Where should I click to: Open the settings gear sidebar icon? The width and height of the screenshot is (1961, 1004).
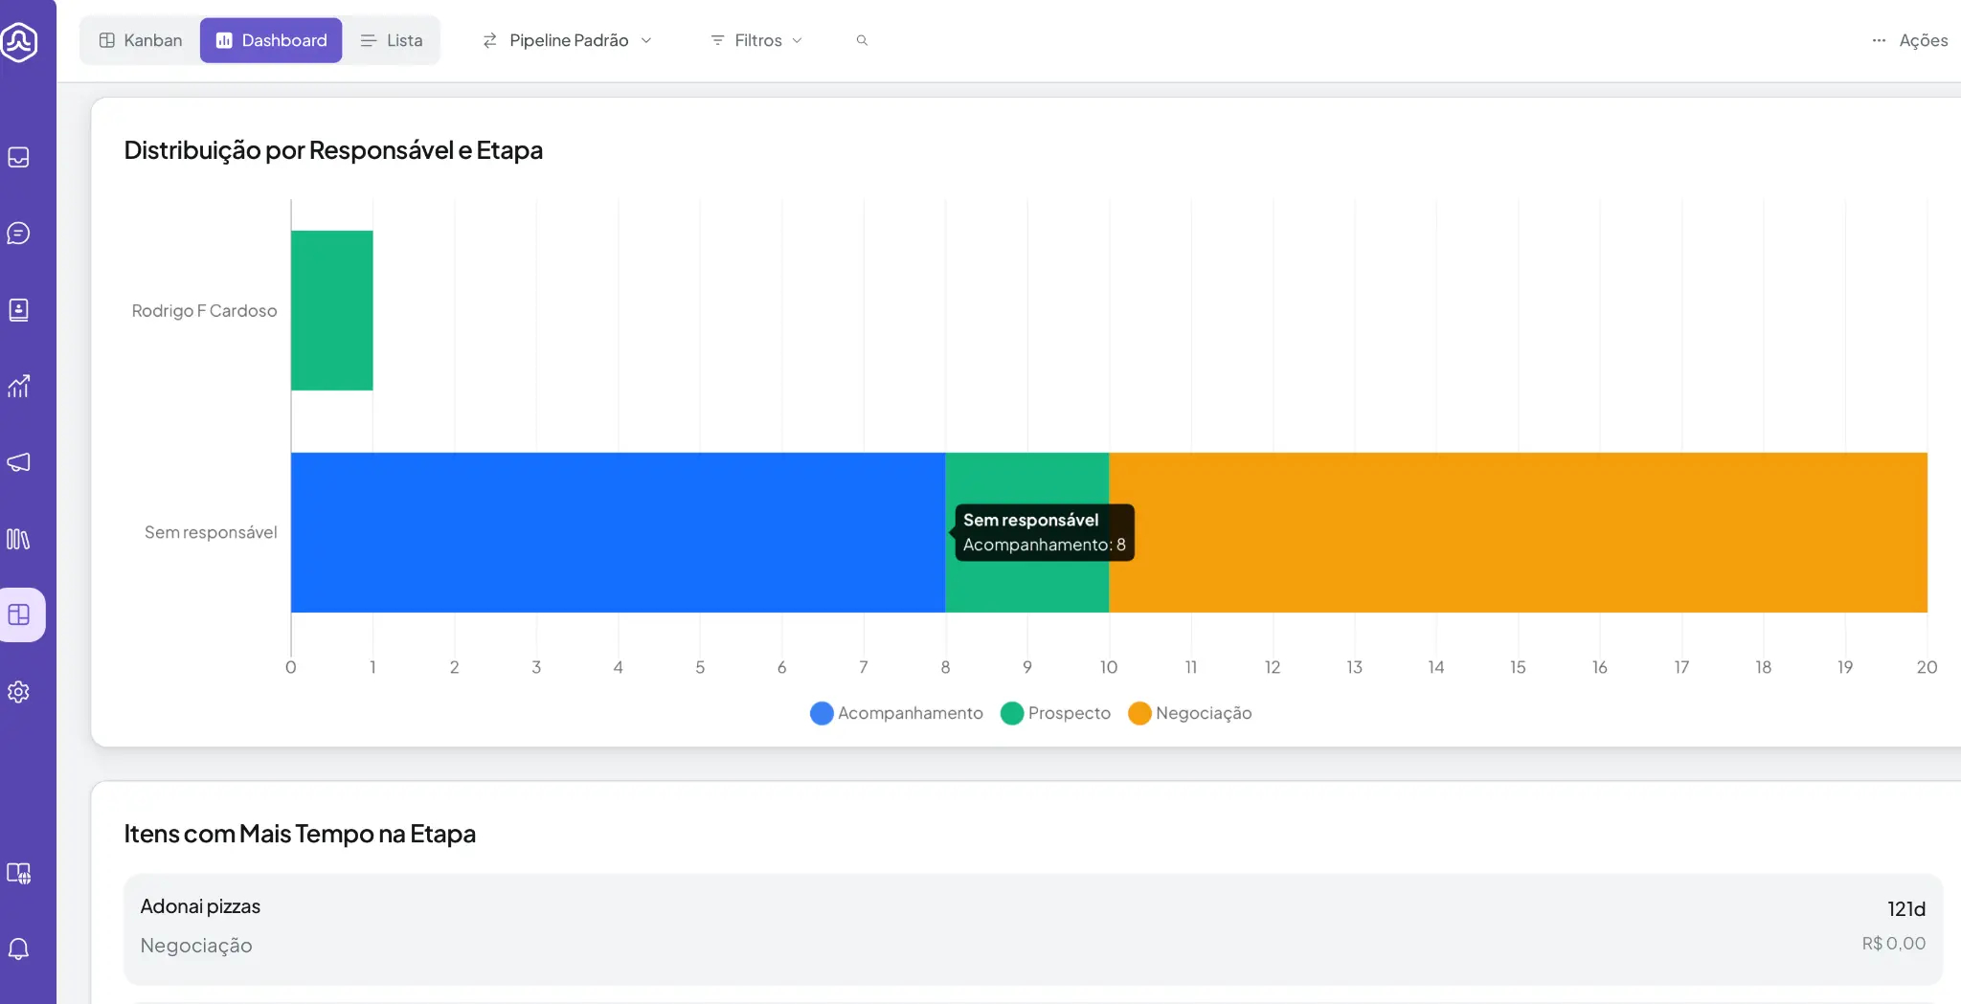(19, 692)
